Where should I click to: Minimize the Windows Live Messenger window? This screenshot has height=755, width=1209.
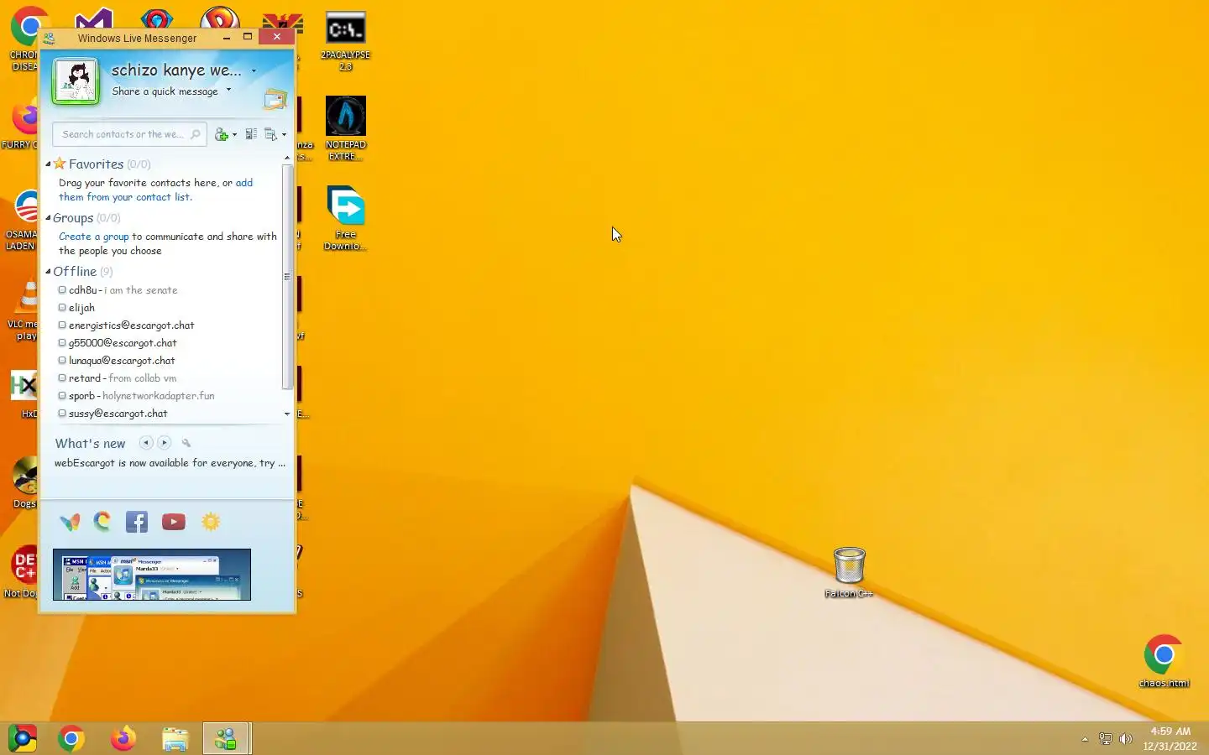tap(227, 37)
